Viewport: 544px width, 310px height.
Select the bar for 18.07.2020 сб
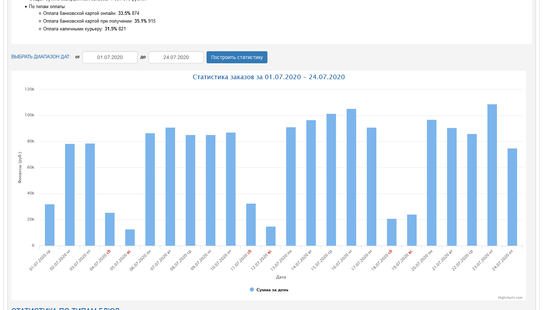(392, 232)
